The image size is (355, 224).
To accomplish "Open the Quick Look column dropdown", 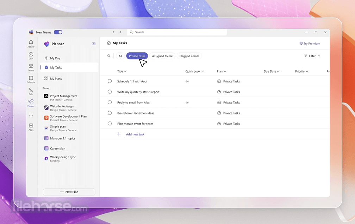I will (194, 71).
